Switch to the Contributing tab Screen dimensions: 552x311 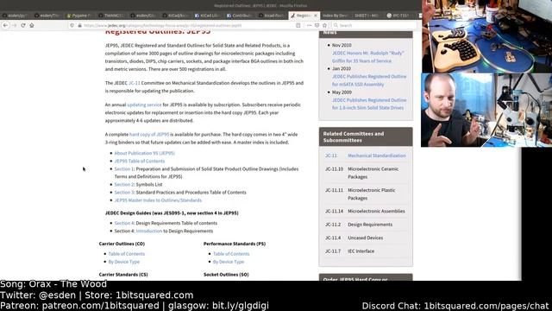click(240, 16)
